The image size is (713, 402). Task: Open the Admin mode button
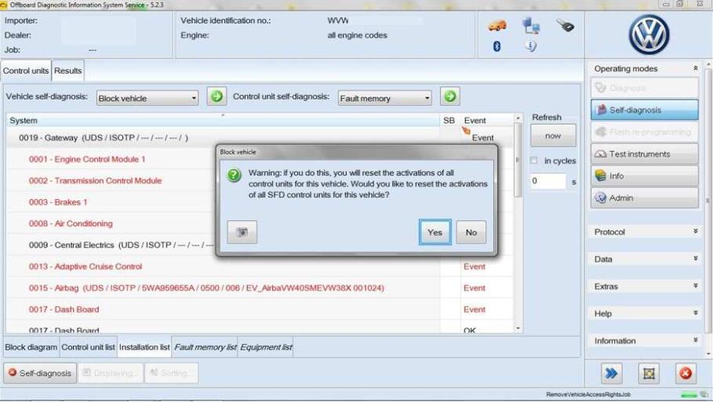point(644,198)
